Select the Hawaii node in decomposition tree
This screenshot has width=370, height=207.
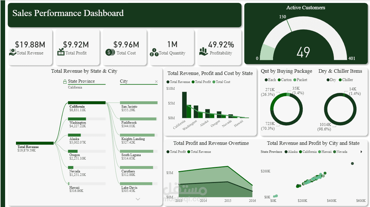point(87,184)
